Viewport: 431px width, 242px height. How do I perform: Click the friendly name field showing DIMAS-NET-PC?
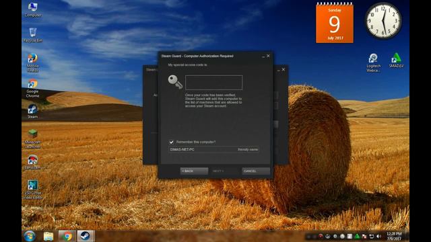coord(213,149)
